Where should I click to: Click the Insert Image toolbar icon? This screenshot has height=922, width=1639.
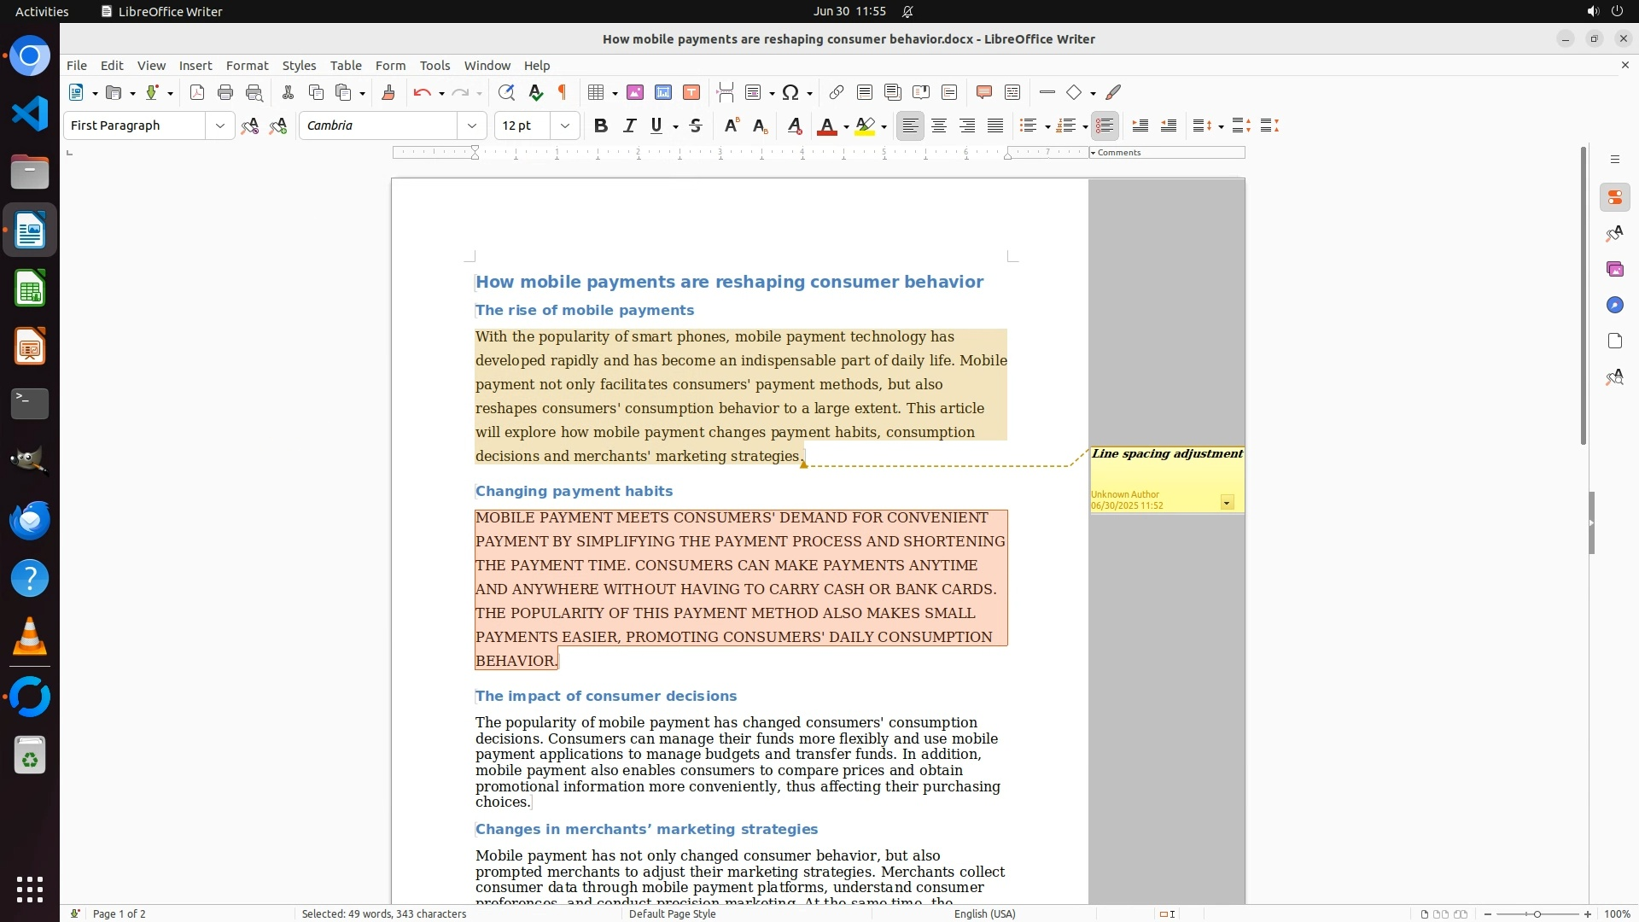(635, 93)
